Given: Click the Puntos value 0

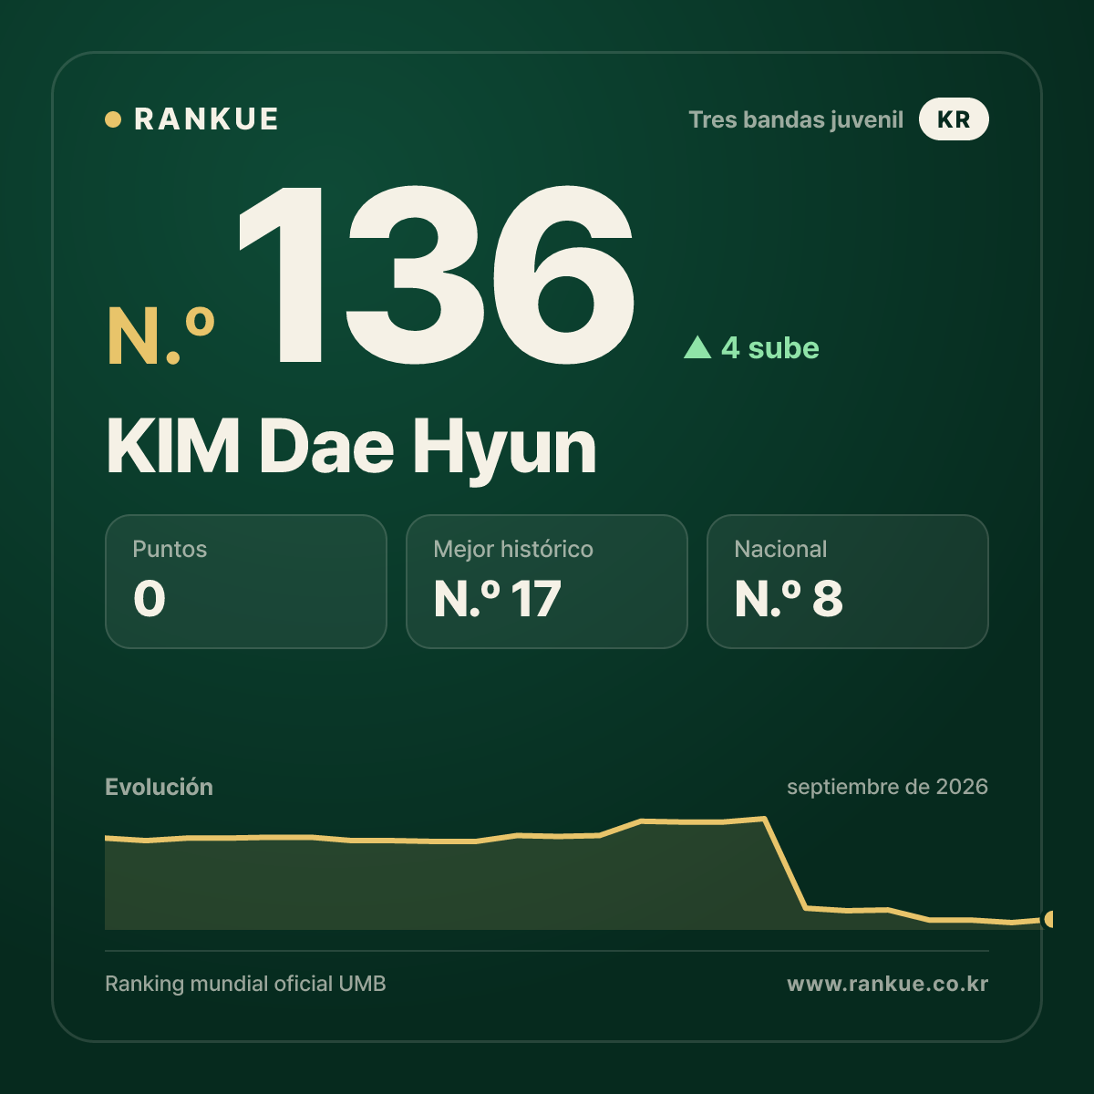Looking at the screenshot, I should [x=150, y=599].
